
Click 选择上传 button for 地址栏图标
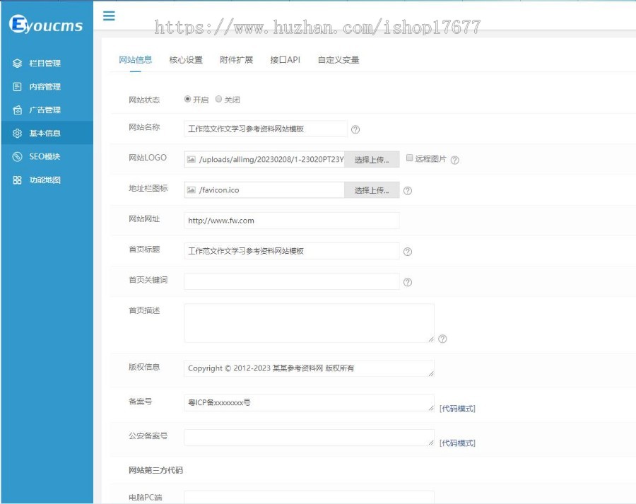click(372, 190)
